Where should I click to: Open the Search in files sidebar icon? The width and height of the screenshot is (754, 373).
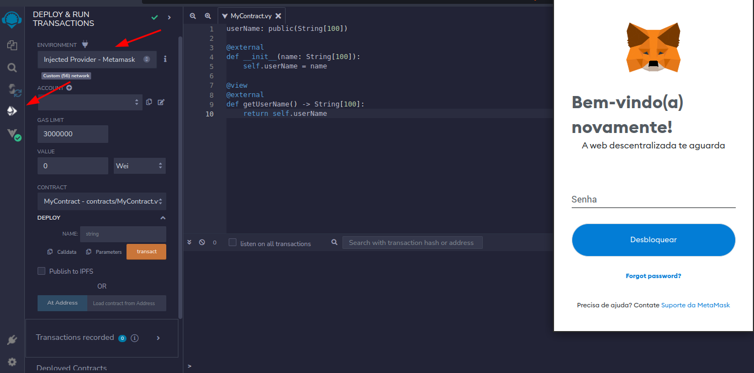click(12, 68)
